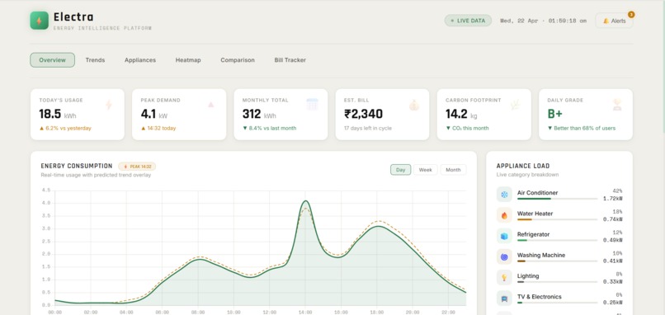Click the plant icon in Carbon Footprint card

(x=516, y=105)
